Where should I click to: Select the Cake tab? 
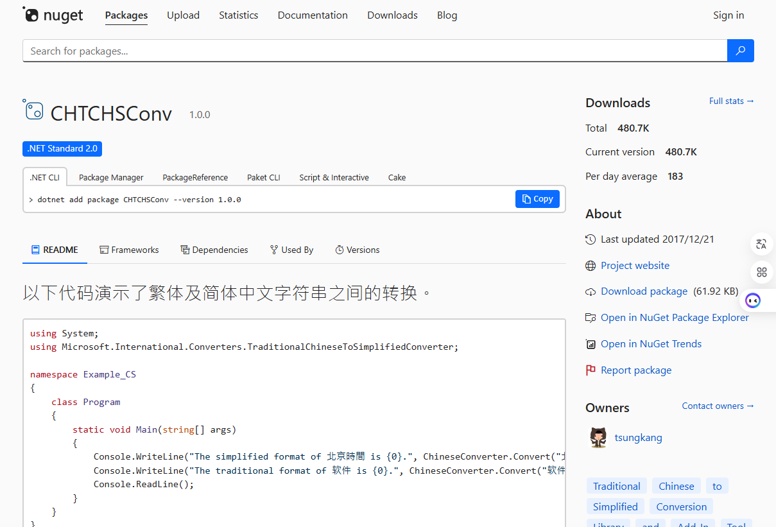(397, 177)
